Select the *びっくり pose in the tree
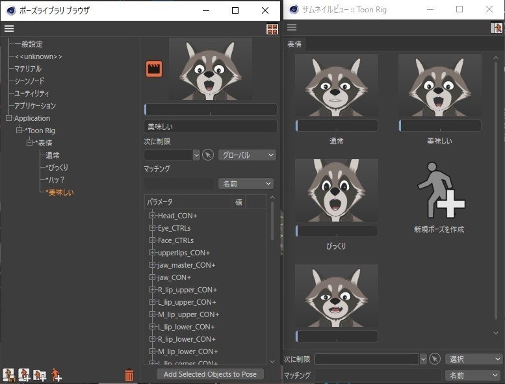The width and height of the screenshot is (505, 384). click(x=57, y=168)
